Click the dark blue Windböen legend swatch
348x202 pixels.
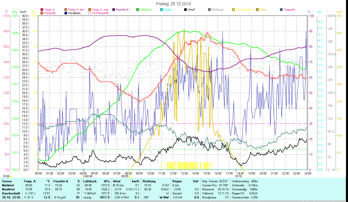[x=66, y=13]
